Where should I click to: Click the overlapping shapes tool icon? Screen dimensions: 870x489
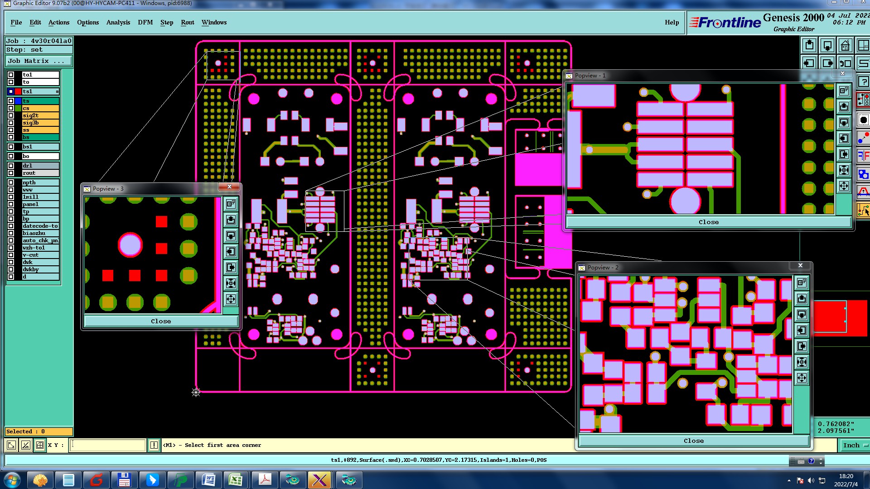863,174
